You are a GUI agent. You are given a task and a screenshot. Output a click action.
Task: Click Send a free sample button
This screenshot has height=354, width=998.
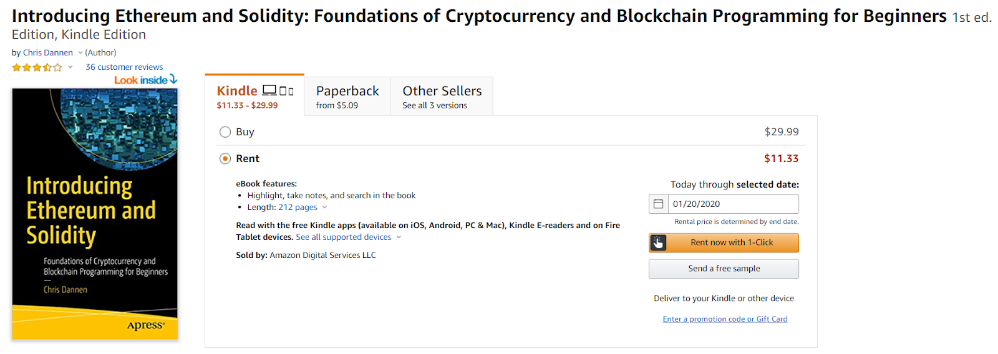click(x=724, y=269)
